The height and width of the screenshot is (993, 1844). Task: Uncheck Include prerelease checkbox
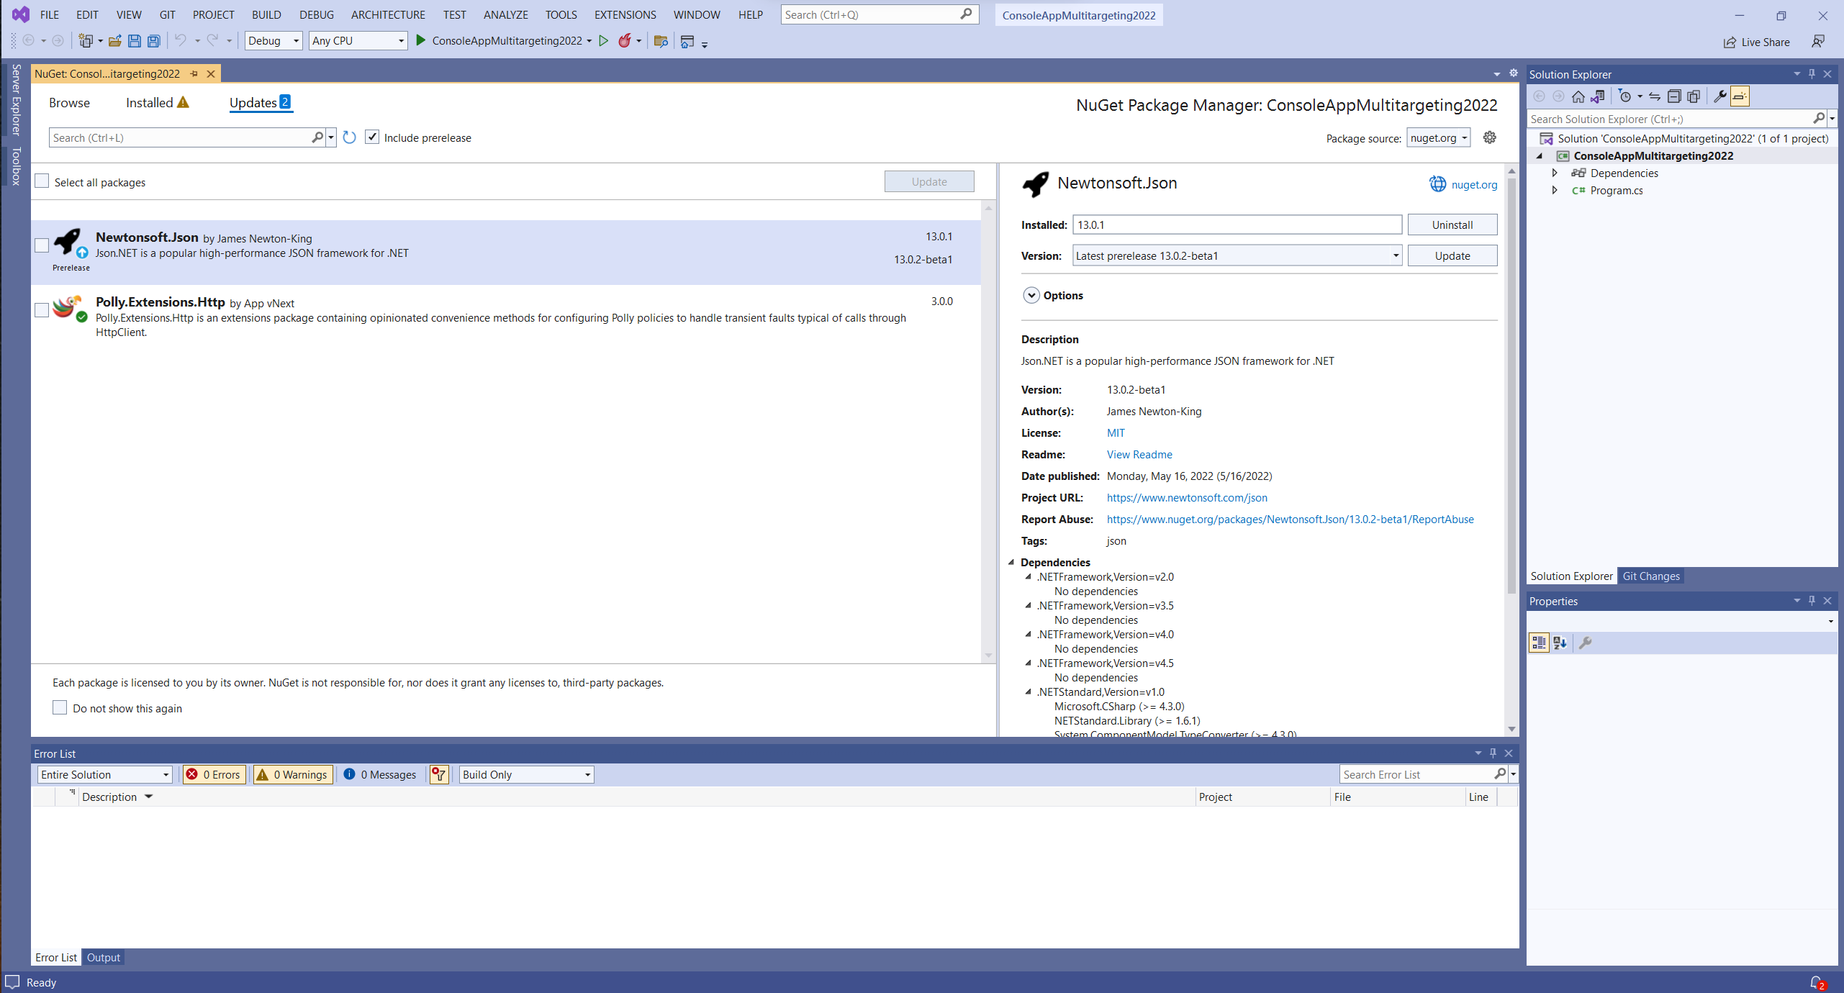pyautogui.click(x=372, y=137)
